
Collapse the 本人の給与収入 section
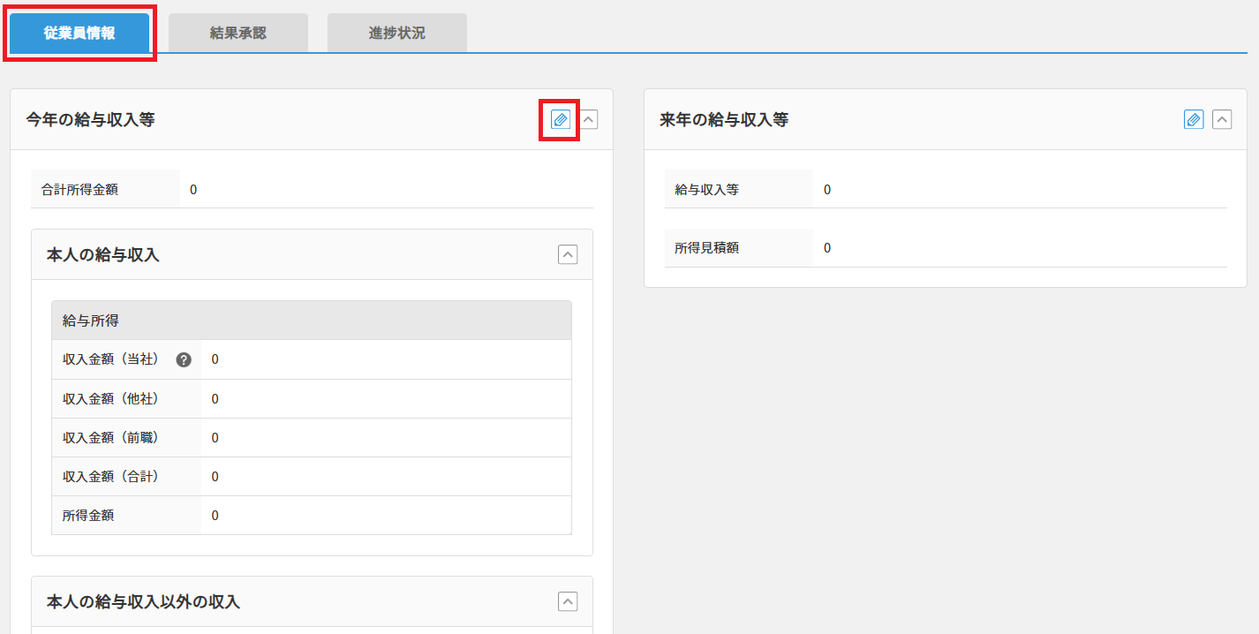click(x=568, y=254)
